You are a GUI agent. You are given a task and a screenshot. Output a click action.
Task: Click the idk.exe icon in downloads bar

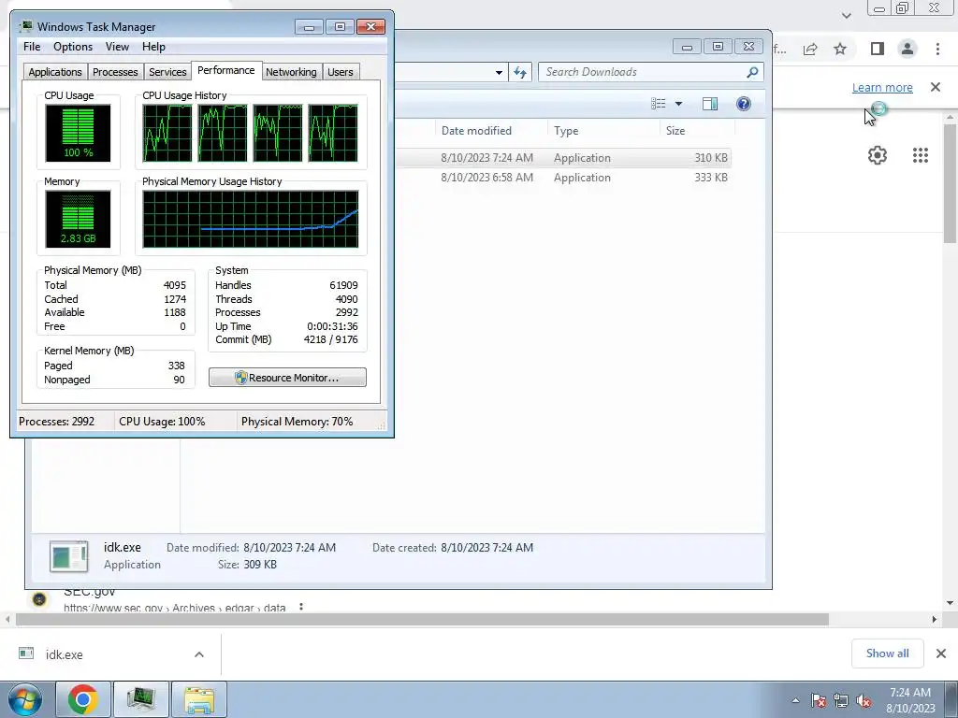[26, 653]
